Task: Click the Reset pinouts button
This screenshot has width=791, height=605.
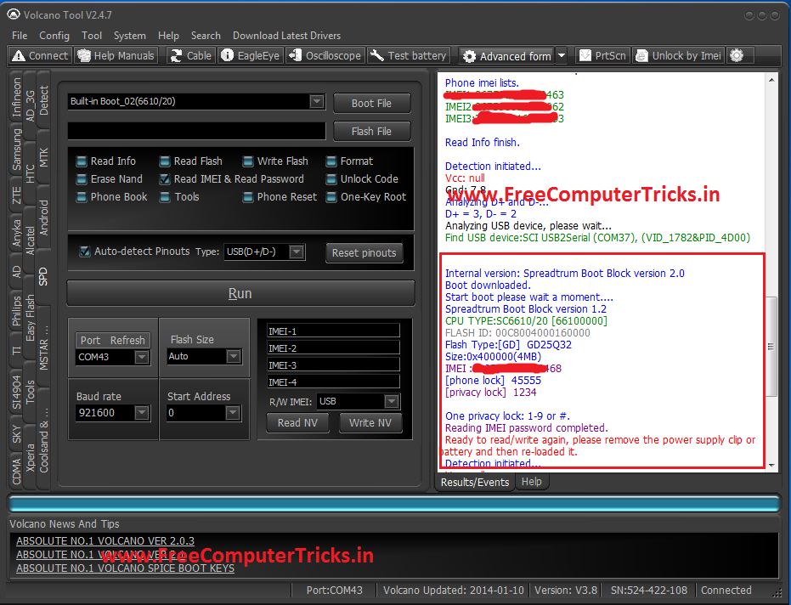Action: [364, 253]
